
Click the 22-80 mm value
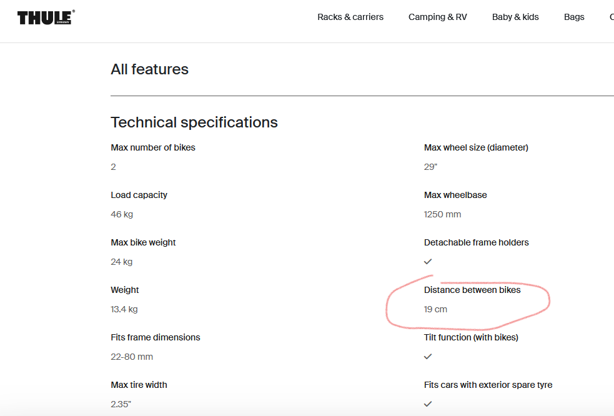[132, 357]
